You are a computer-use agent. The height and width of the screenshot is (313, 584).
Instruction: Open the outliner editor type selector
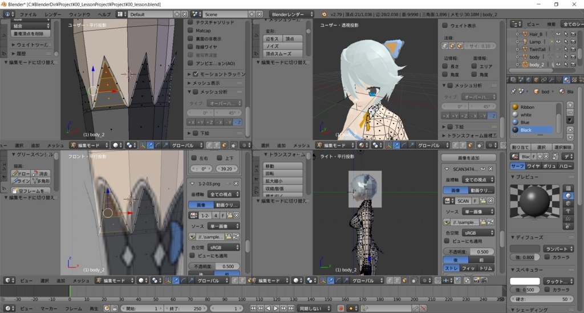(516, 24)
